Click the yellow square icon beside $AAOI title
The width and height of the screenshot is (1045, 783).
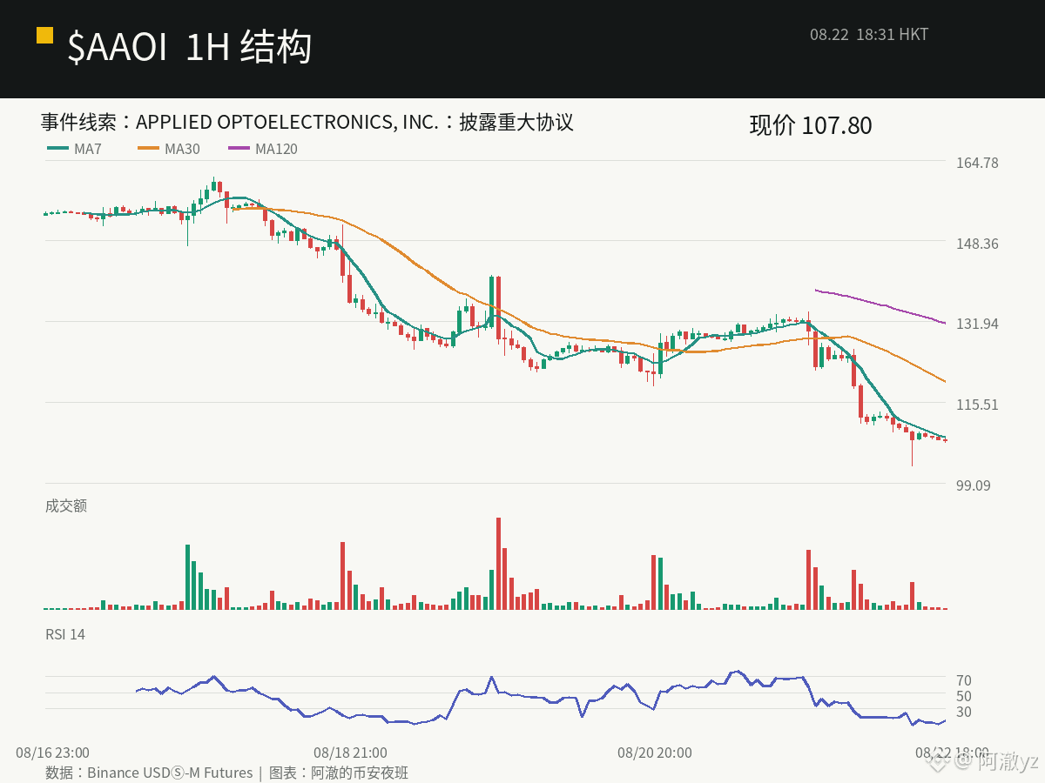click(x=44, y=35)
